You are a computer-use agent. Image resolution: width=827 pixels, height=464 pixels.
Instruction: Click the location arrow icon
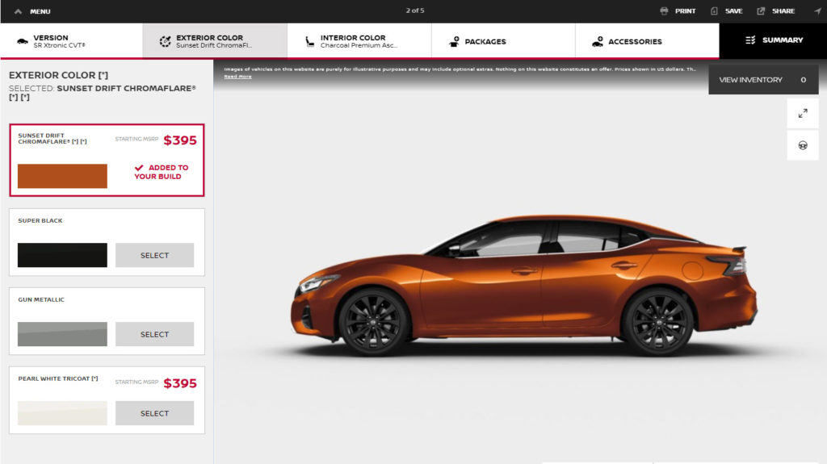817,11
